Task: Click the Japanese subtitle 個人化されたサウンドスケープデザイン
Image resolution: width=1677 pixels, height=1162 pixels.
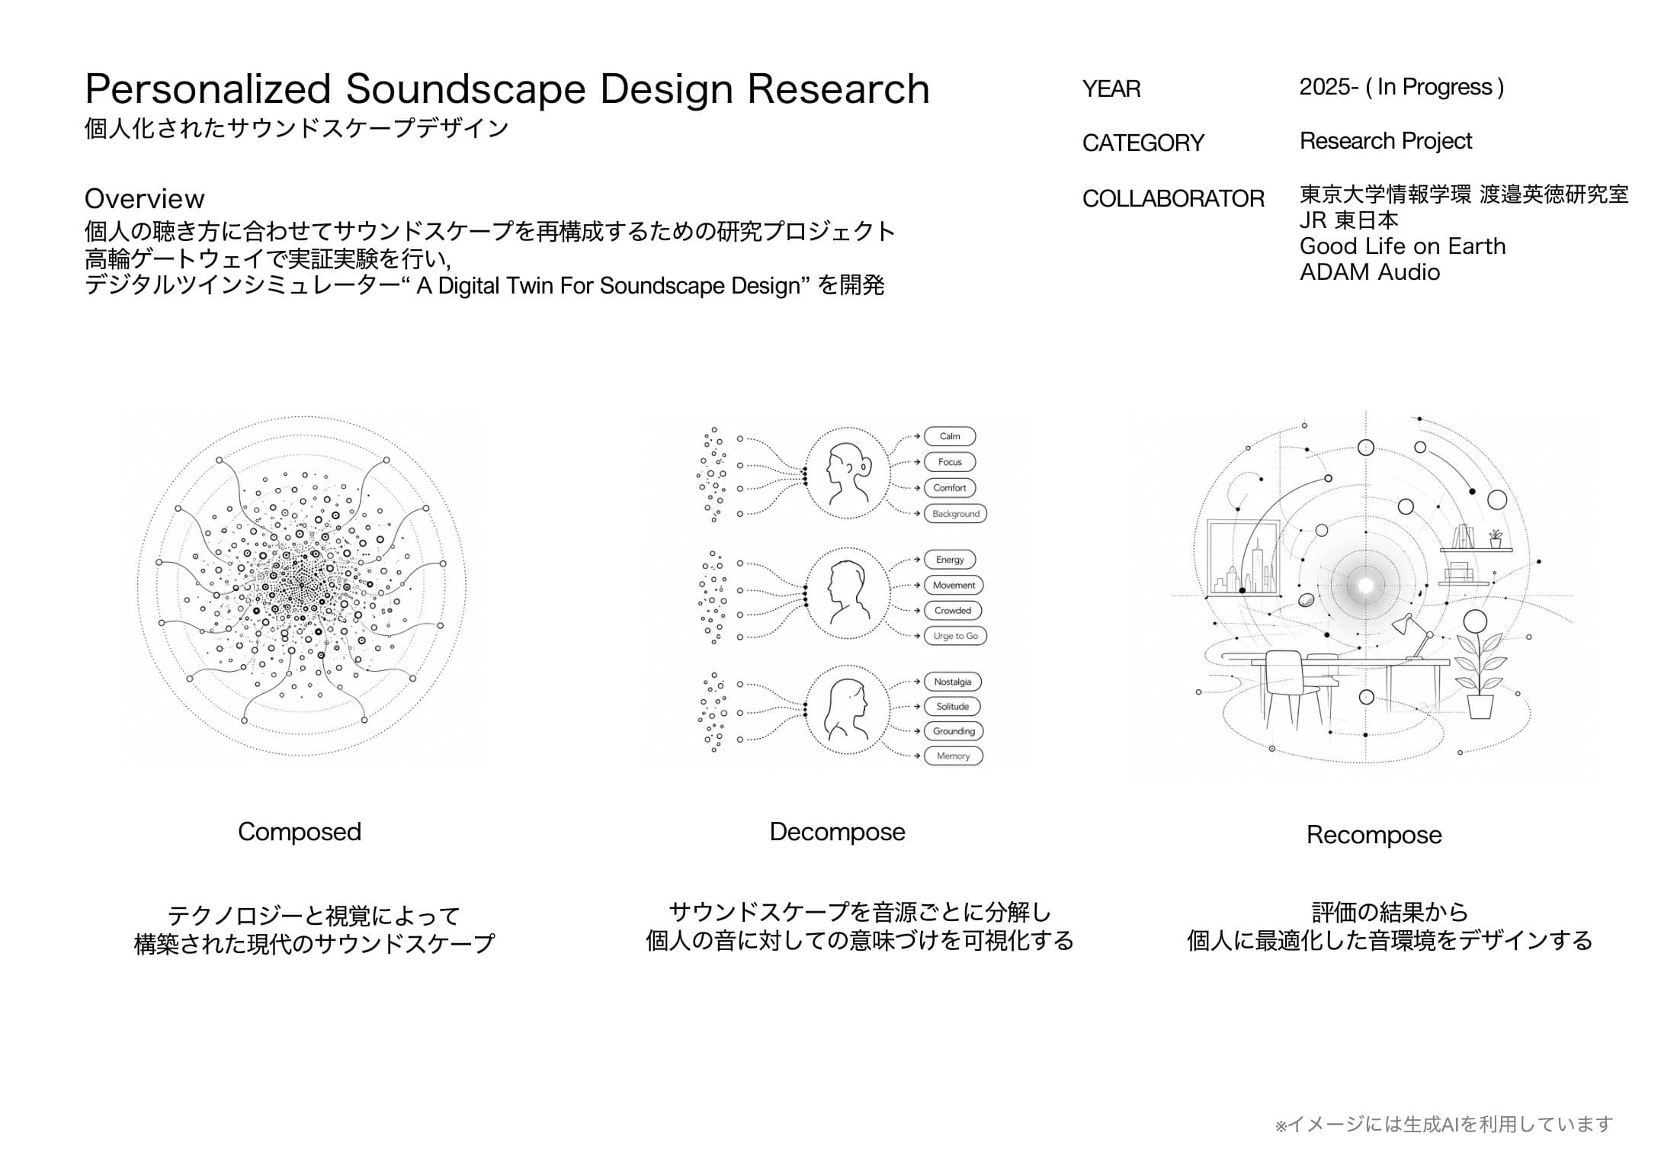Action: click(x=296, y=128)
